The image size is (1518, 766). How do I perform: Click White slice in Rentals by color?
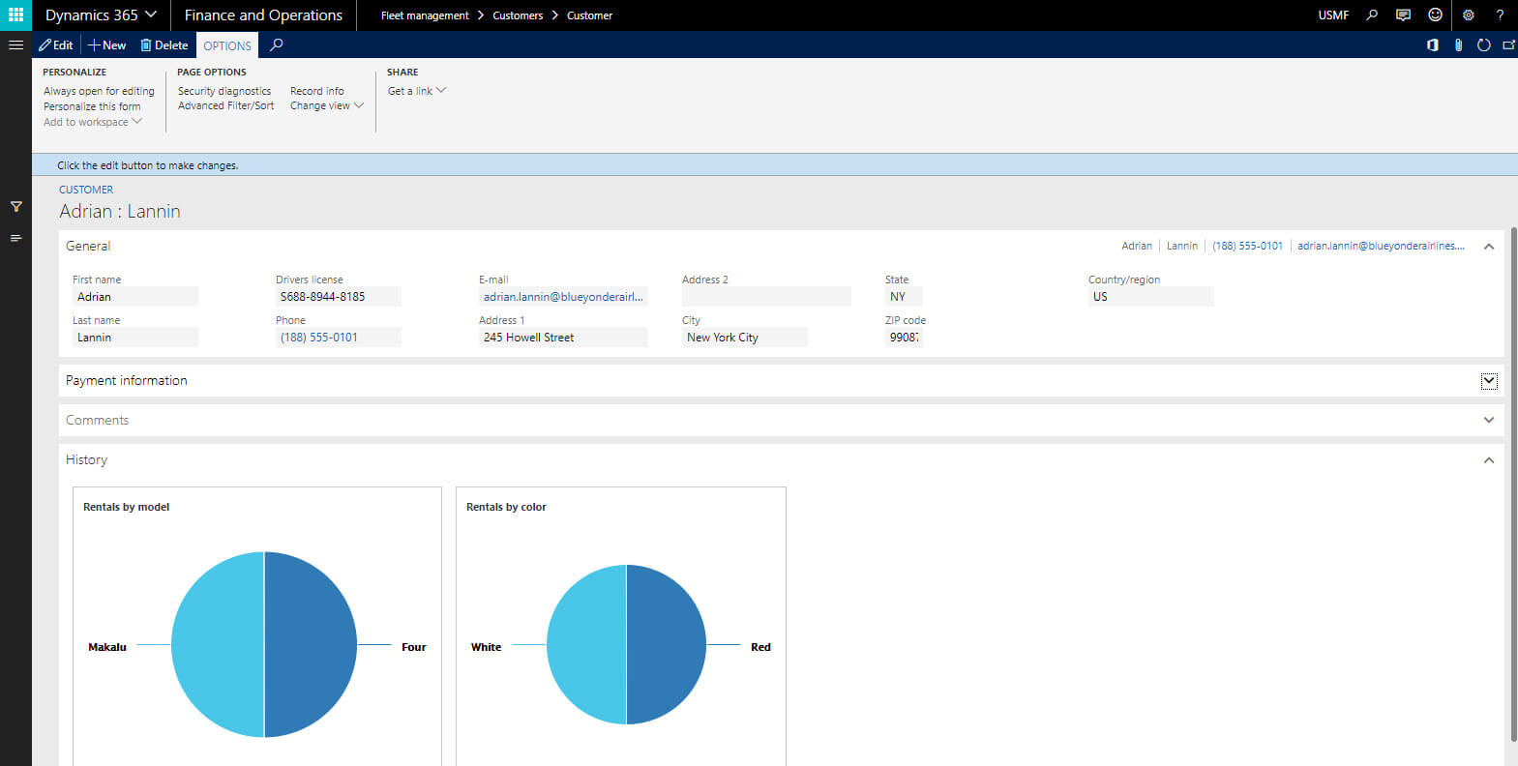tap(586, 645)
